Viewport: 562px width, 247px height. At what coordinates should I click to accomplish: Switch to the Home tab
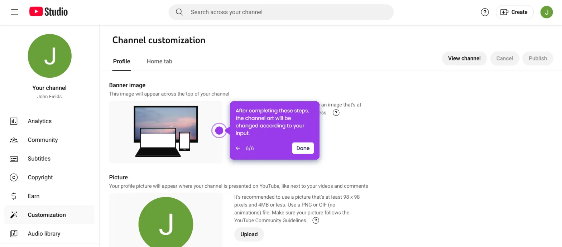tap(159, 61)
